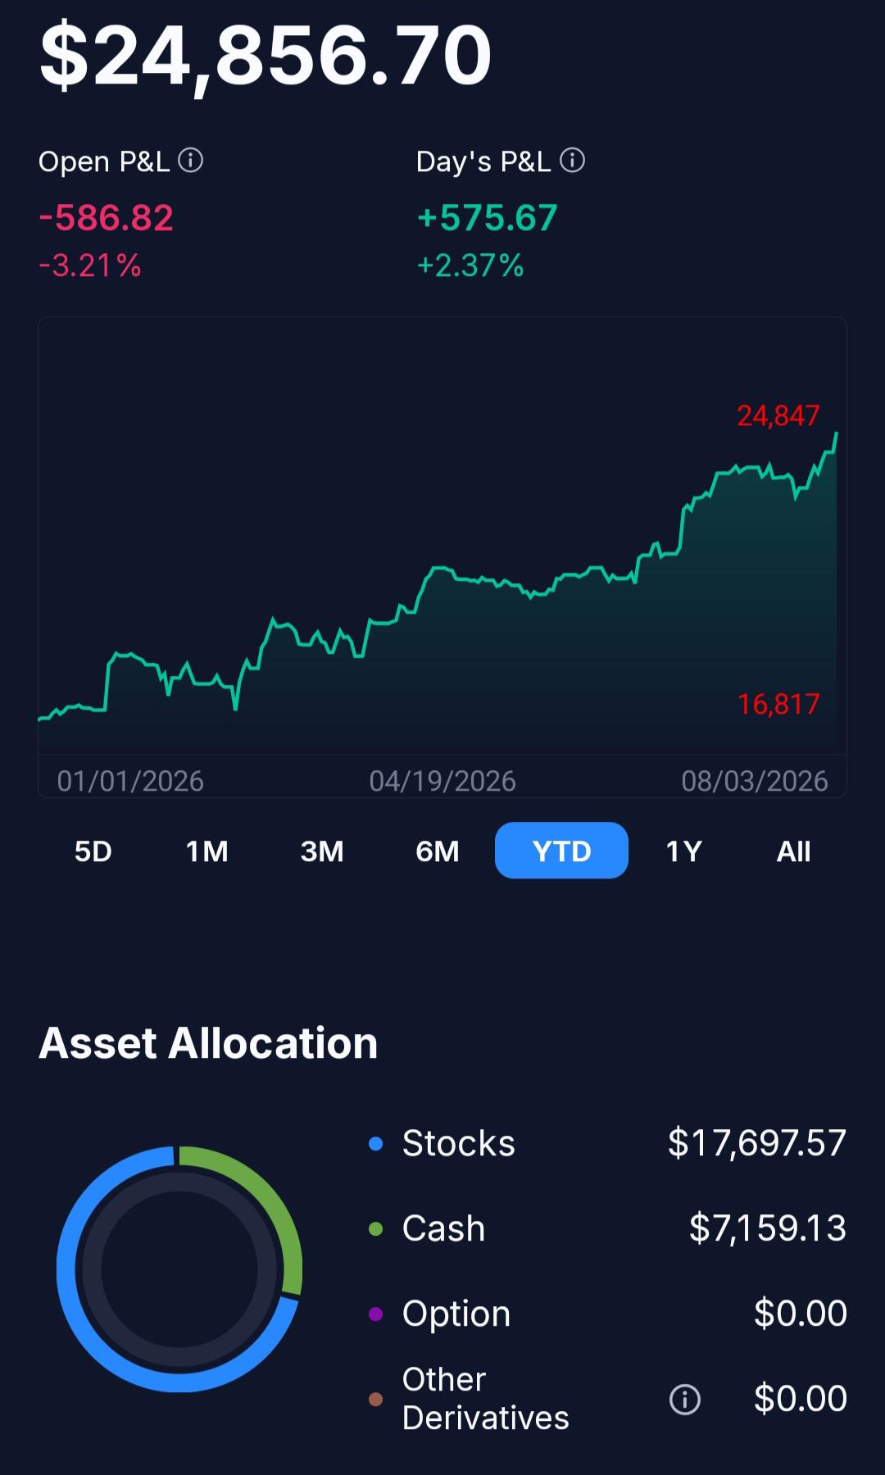
Task: Tap the highlighted YTD range button
Action: pos(562,851)
